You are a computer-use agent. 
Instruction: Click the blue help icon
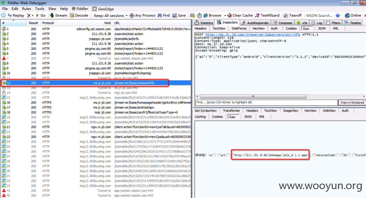338,16
